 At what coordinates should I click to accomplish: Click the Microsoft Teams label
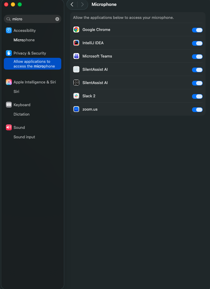click(97, 56)
